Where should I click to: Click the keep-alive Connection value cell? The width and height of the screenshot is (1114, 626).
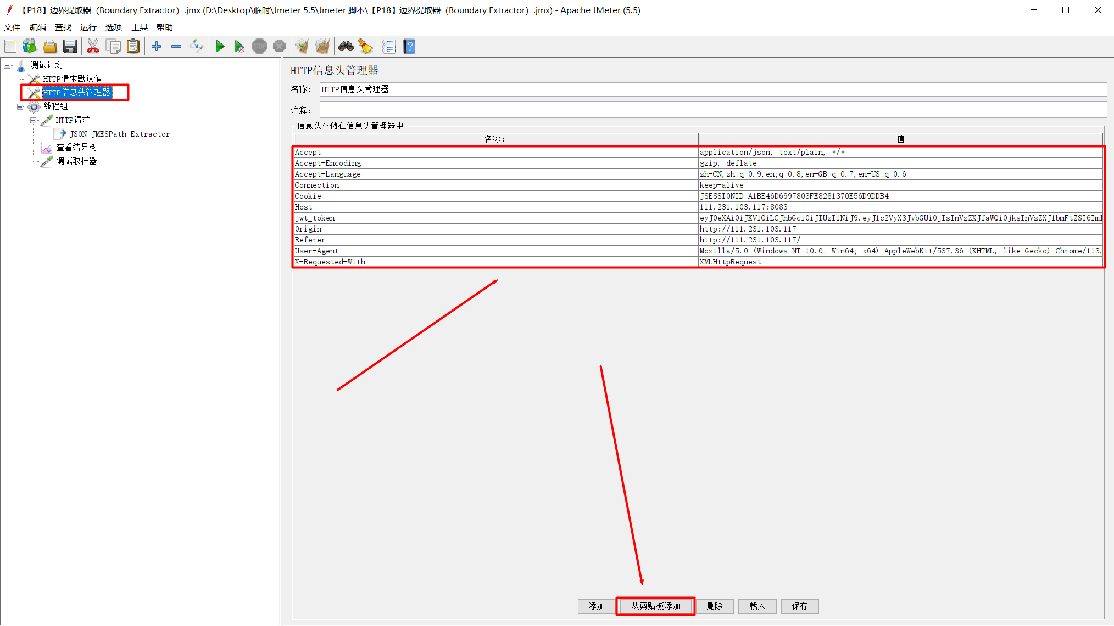900,185
